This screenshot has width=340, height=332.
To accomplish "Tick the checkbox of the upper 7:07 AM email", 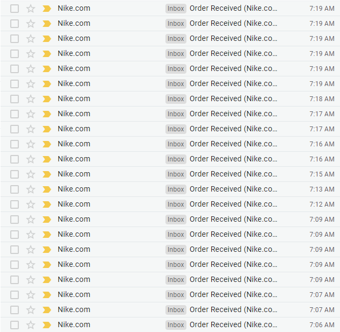I will pos(15,295).
